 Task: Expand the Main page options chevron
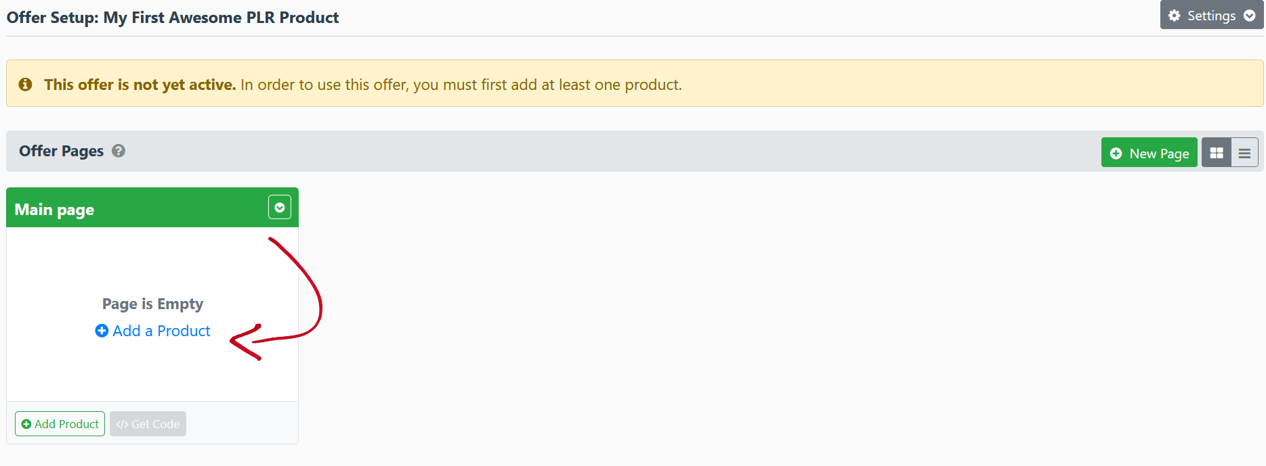pyautogui.click(x=280, y=208)
